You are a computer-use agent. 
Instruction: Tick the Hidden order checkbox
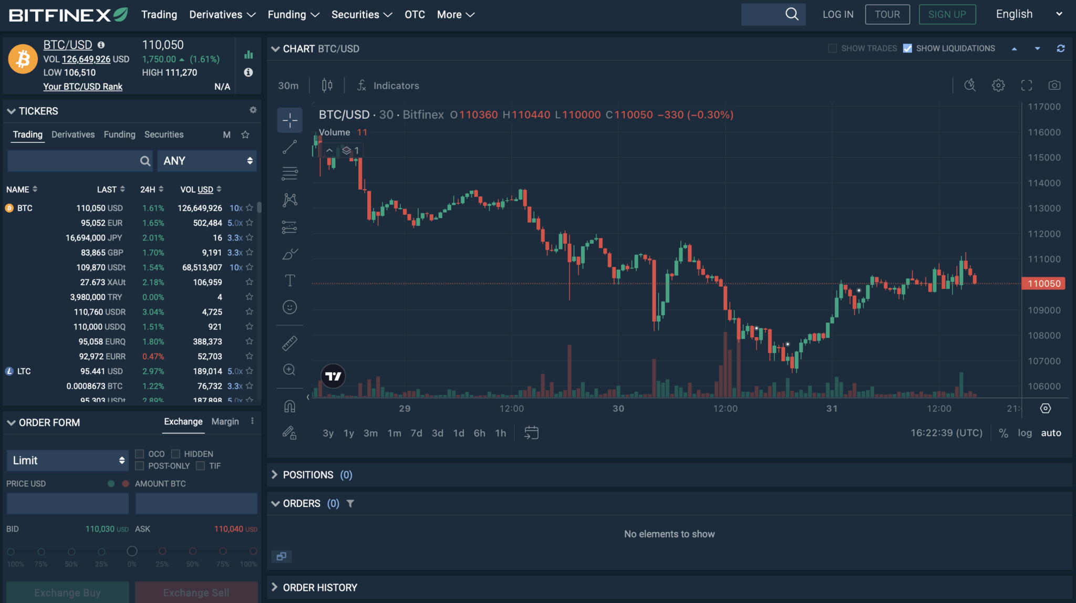pos(175,454)
